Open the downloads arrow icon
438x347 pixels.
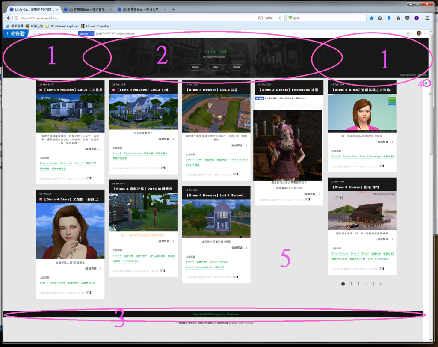click(x=389, y=18)
